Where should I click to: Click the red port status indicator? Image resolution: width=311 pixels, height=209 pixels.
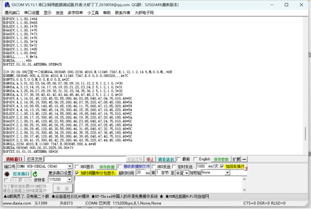7,174
